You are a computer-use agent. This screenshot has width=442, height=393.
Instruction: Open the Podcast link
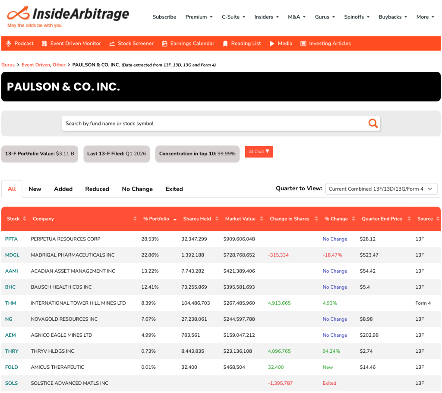point(24,44)
